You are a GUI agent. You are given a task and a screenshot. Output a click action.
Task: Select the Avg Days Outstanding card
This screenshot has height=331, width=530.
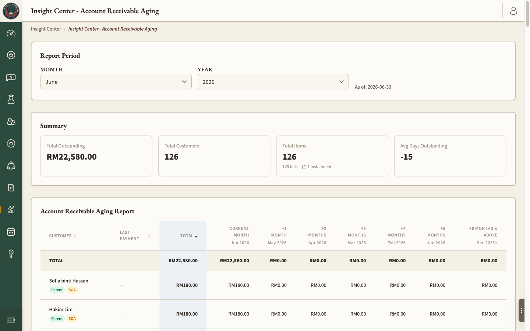coord(450,156)
